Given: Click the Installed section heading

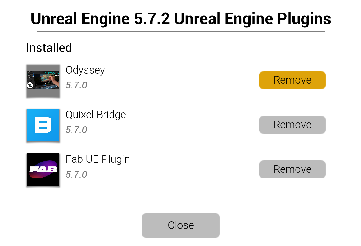Looking at the screenshot, I should click(49, 48).
